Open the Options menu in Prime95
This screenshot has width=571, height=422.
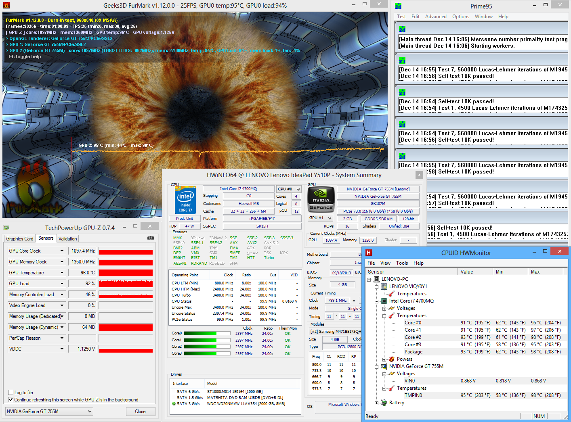461,17
